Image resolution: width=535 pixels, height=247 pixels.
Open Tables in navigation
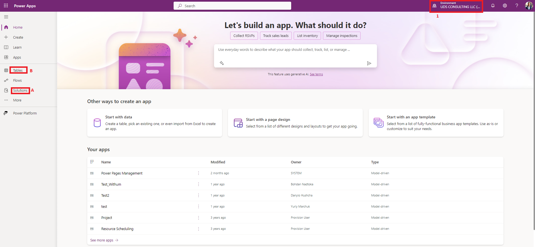pyautogui.click(x=18, y=70)
